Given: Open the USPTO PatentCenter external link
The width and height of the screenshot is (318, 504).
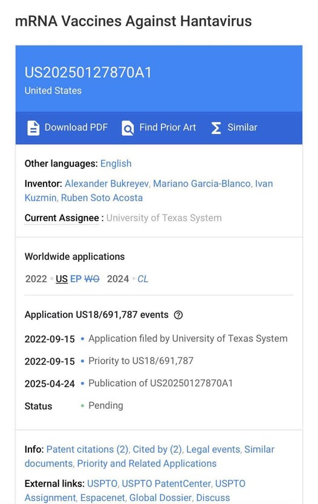Looking at the screenshot, I should [x=166, y=484].
